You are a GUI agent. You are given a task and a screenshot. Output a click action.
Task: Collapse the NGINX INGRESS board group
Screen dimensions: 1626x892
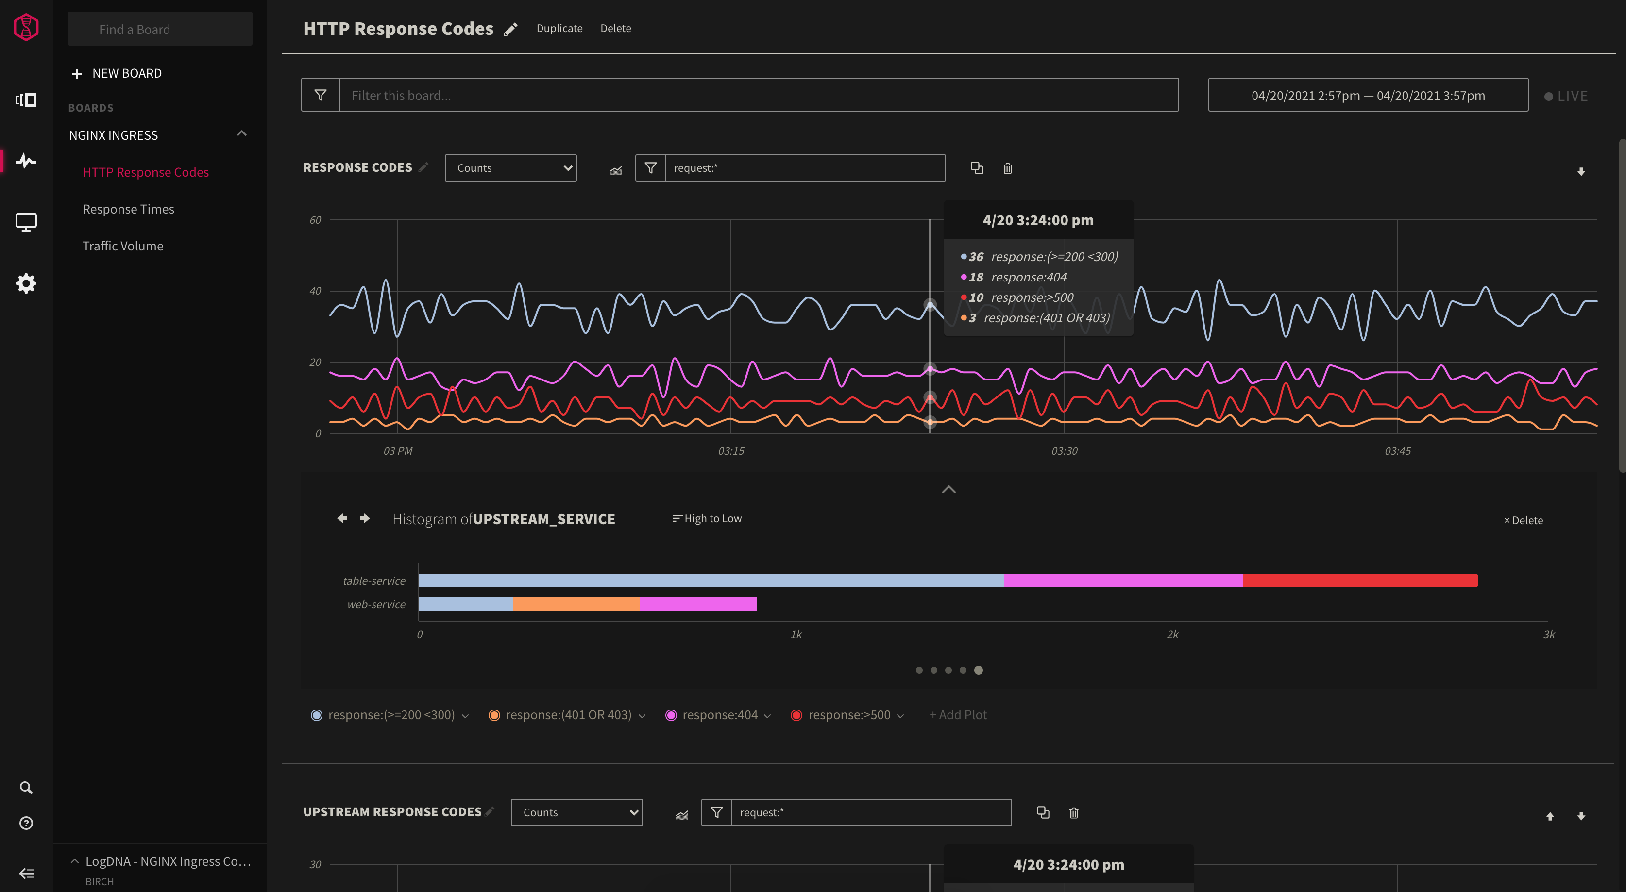click(x=241, y=134)
